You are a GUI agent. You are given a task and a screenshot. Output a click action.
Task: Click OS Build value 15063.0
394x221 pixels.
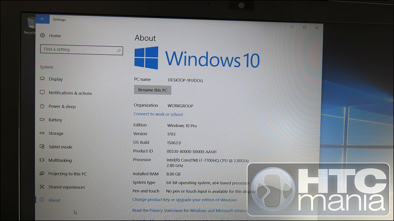(174, 143)
